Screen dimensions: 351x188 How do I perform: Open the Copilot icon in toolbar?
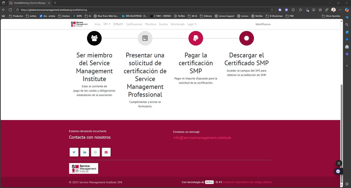point(347,10)
